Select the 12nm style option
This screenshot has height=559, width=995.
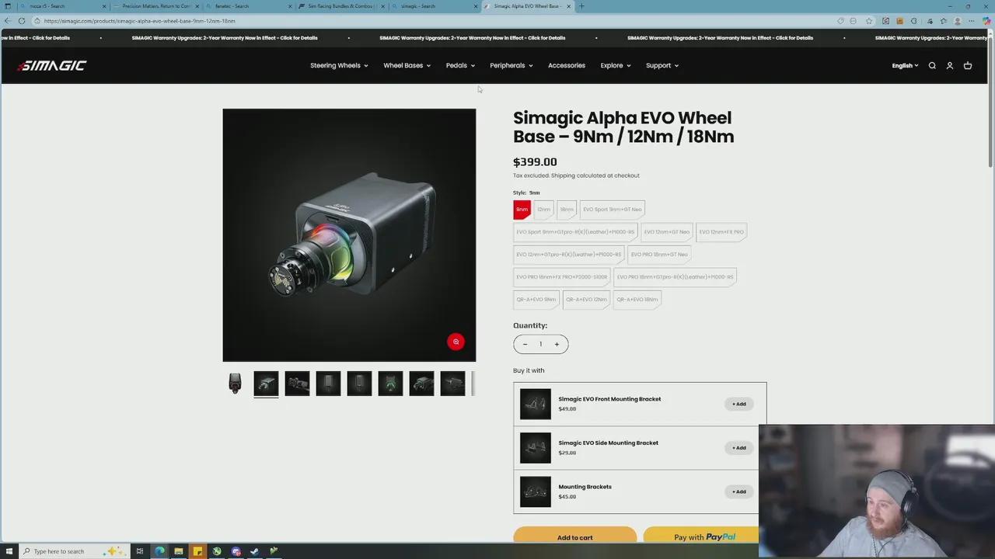543,210
